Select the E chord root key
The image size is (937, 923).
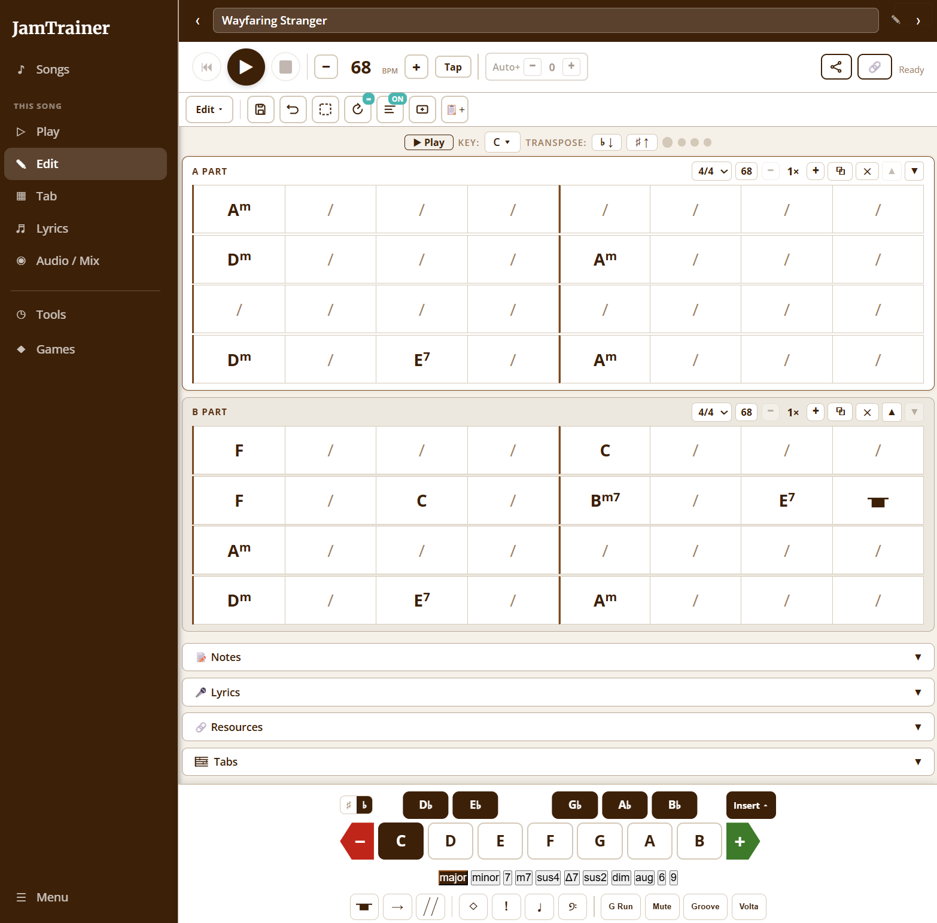coord(500,841)
